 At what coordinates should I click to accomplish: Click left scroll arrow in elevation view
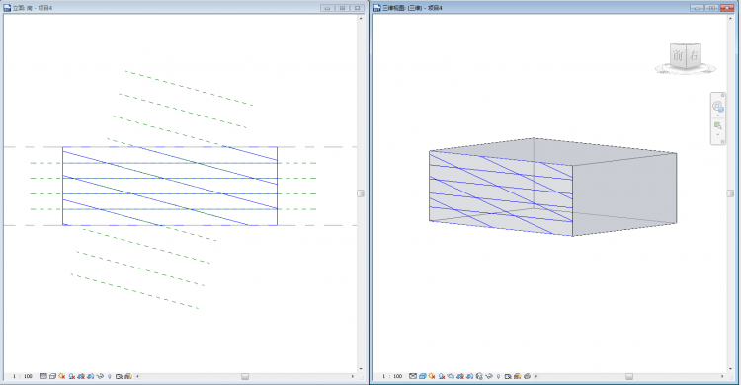click(x=137, y=376)
